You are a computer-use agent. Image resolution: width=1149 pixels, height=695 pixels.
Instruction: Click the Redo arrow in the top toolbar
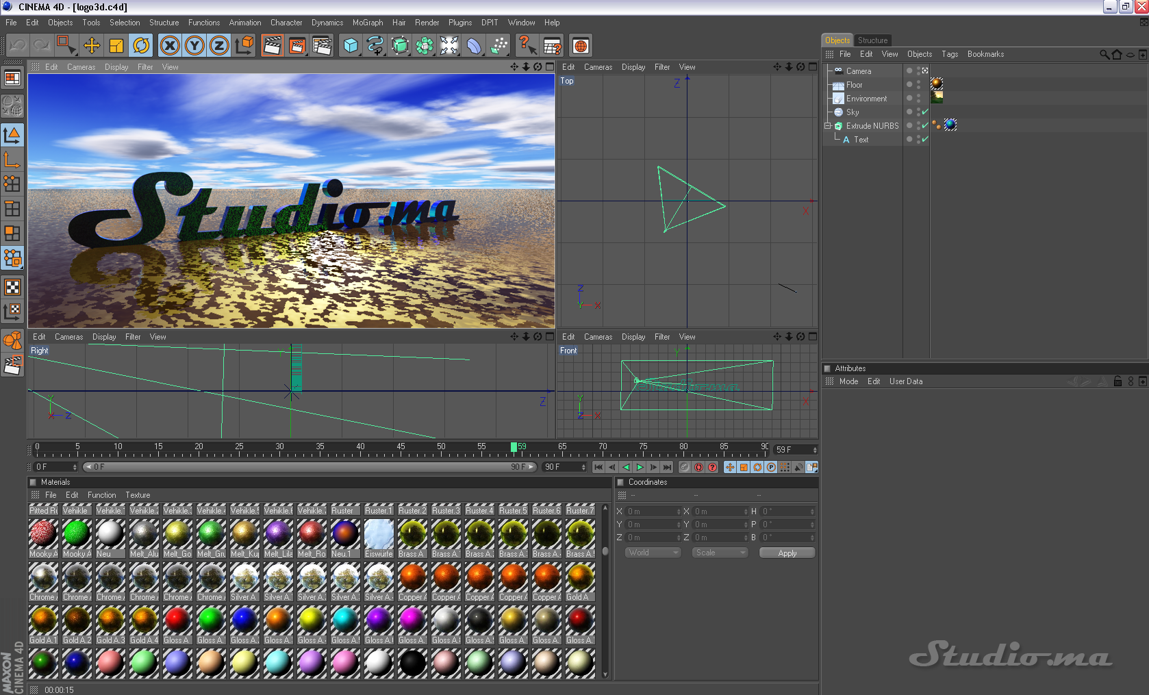(x=42, y=46)
